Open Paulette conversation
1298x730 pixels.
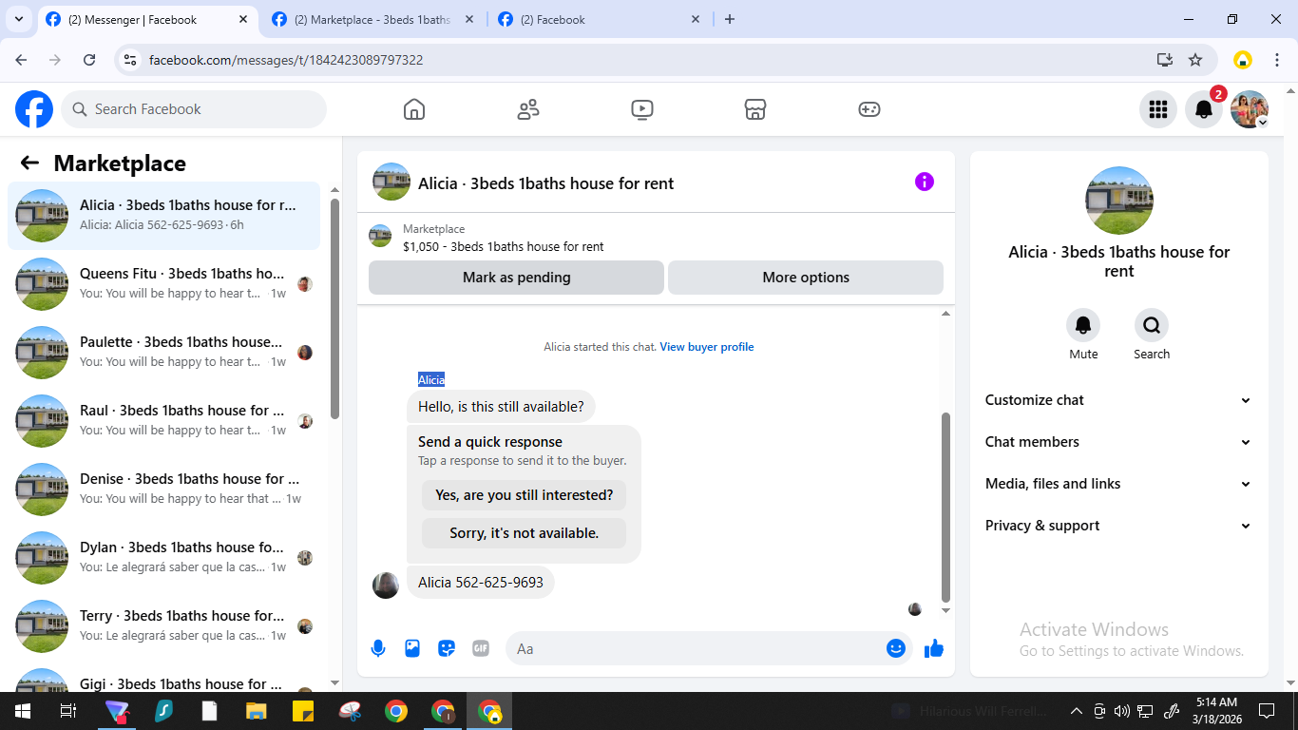[x=164, y=353]
